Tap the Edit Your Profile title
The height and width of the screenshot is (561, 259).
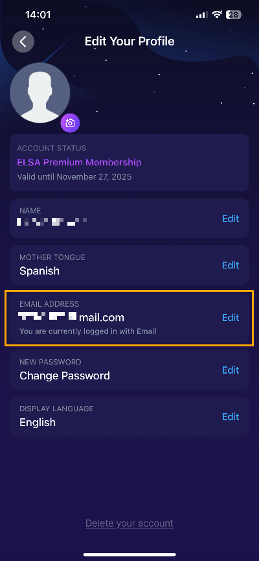tap(129, 42)
